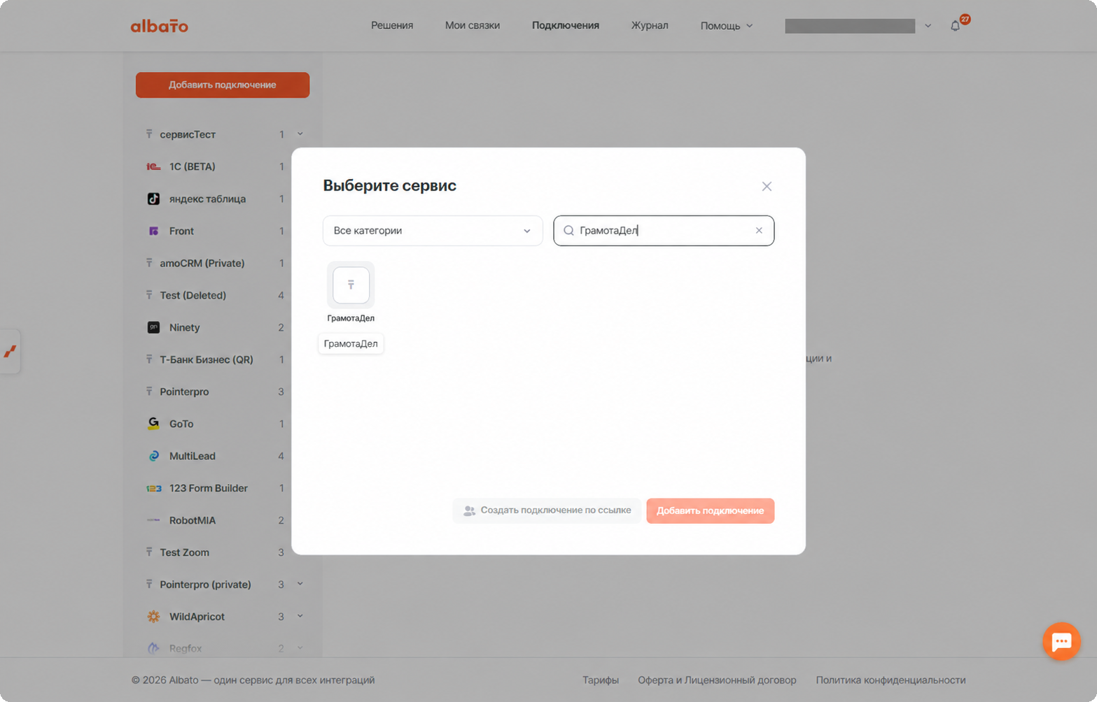Open the Тарифы footer link
This screenshot has width=1097, height=702.
601,680
